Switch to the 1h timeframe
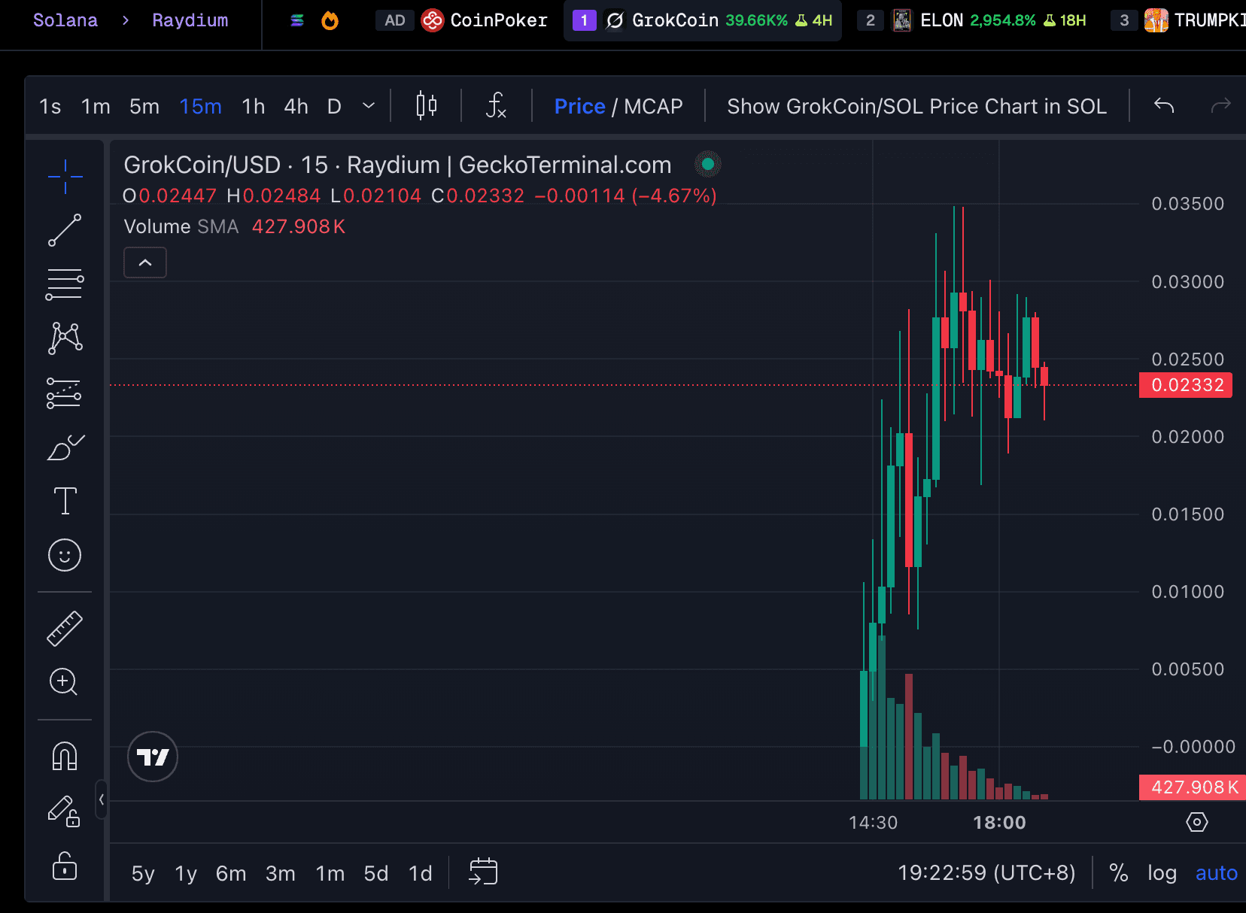The image size is (1246, 913). 253,106
